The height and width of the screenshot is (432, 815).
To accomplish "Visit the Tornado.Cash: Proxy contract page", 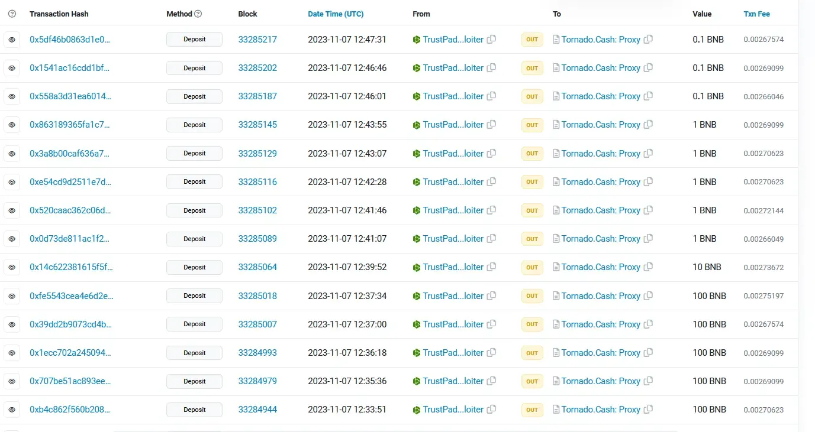I will coord(601,40).
